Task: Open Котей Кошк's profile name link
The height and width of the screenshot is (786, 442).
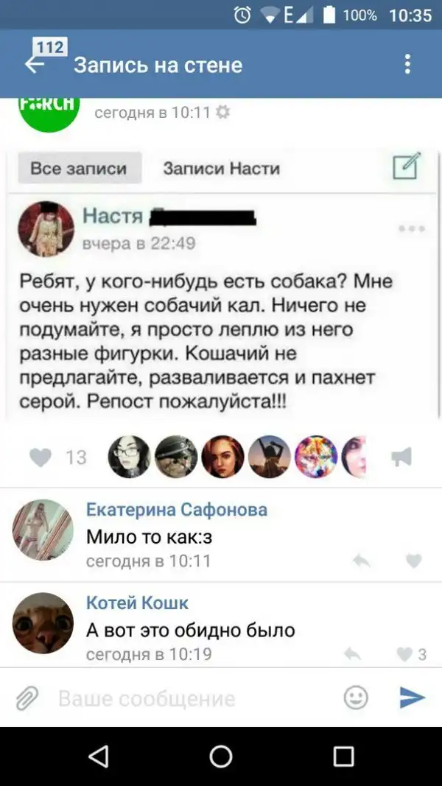Action: pyautogui.click(x=137, y=603)
